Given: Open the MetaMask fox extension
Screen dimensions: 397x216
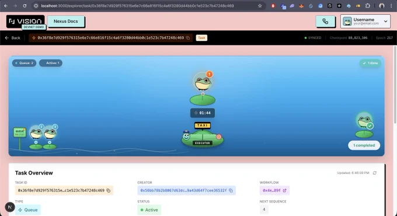Looking at the screenshot, I should pyautogui.click(x=301, y=6).
